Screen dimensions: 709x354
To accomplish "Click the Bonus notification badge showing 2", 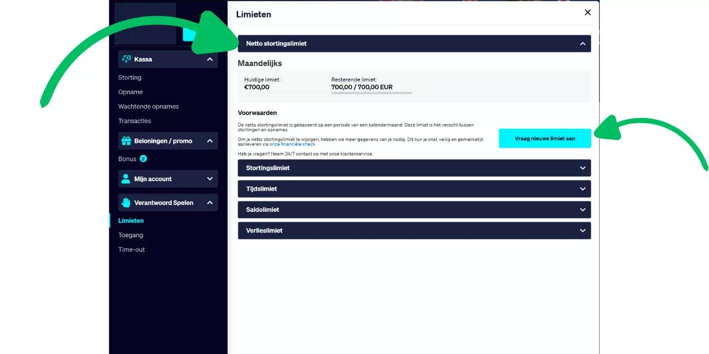I will [143, 159].
